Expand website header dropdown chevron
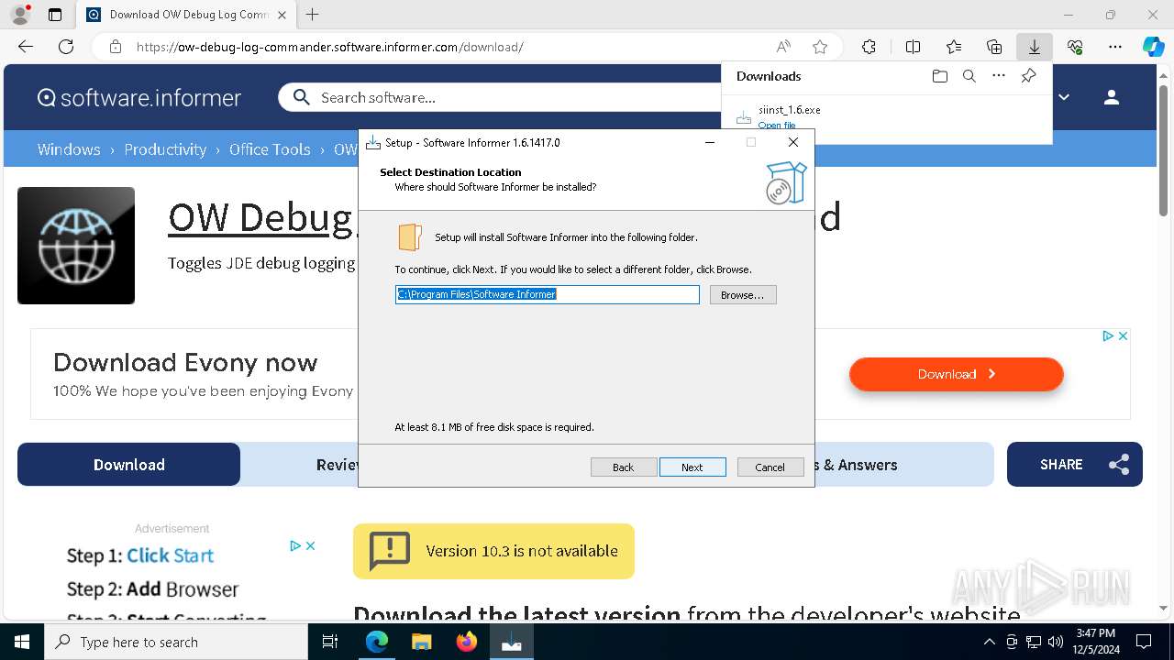1174x660 pixels. pyautogui.click(x=1064, y=97)
